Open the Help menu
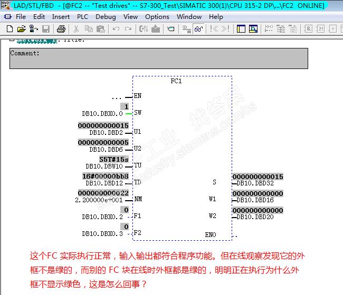 click(x=216, y=17)
